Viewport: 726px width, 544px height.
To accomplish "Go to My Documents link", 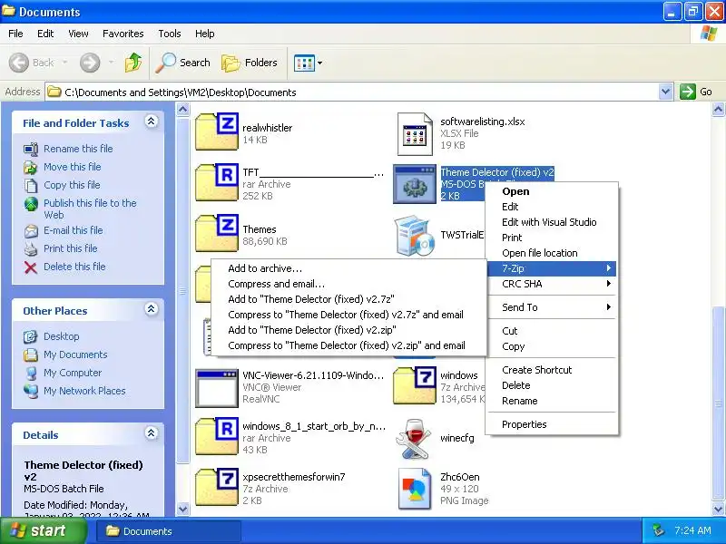I will pos(75,355).
